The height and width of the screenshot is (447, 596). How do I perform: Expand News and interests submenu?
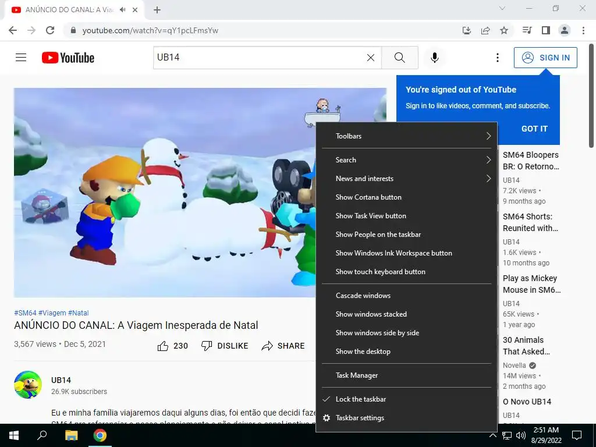coord(406,179)
